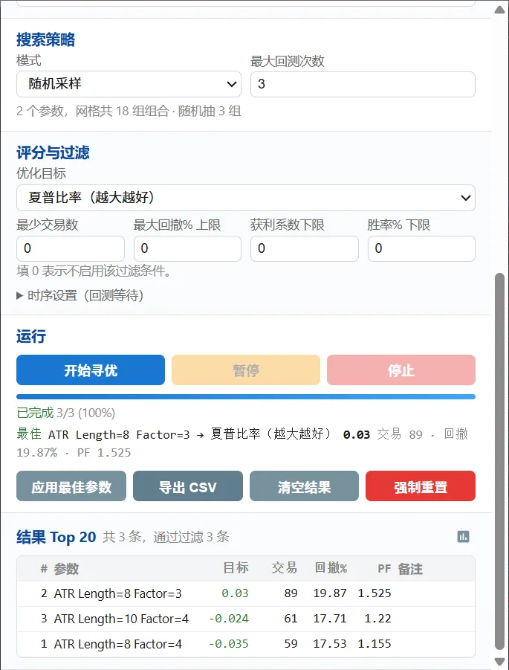Click the 获利系数下限 input field

(x=305, y=248)
